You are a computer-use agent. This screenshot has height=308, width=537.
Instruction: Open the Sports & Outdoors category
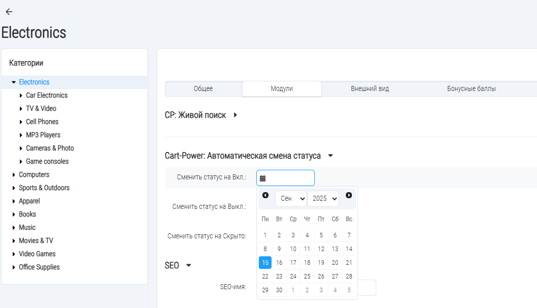(44, 188)
